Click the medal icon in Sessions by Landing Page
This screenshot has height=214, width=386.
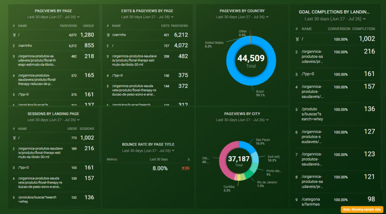tap(14, 138)
